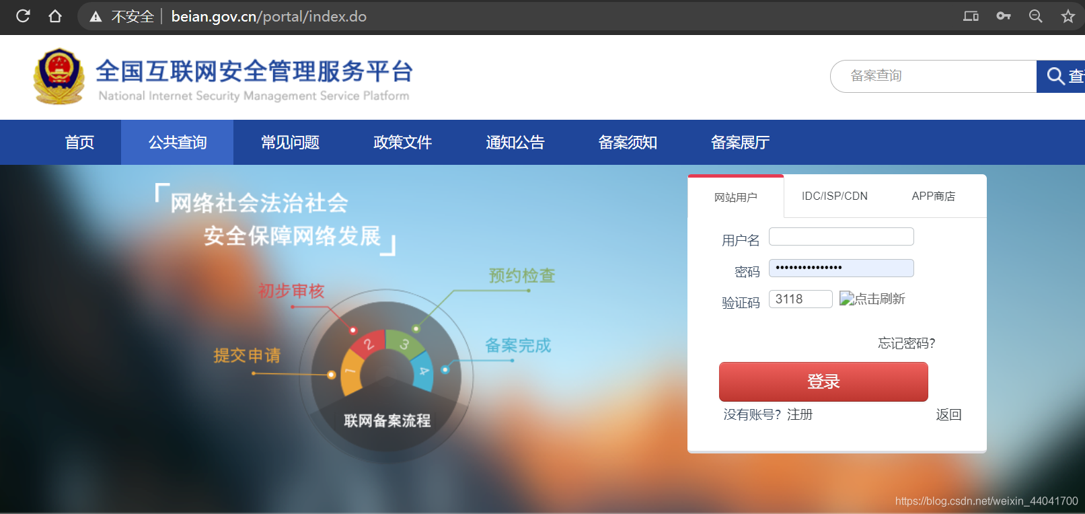Open the 政策文件 navigation item

point(402,143)
